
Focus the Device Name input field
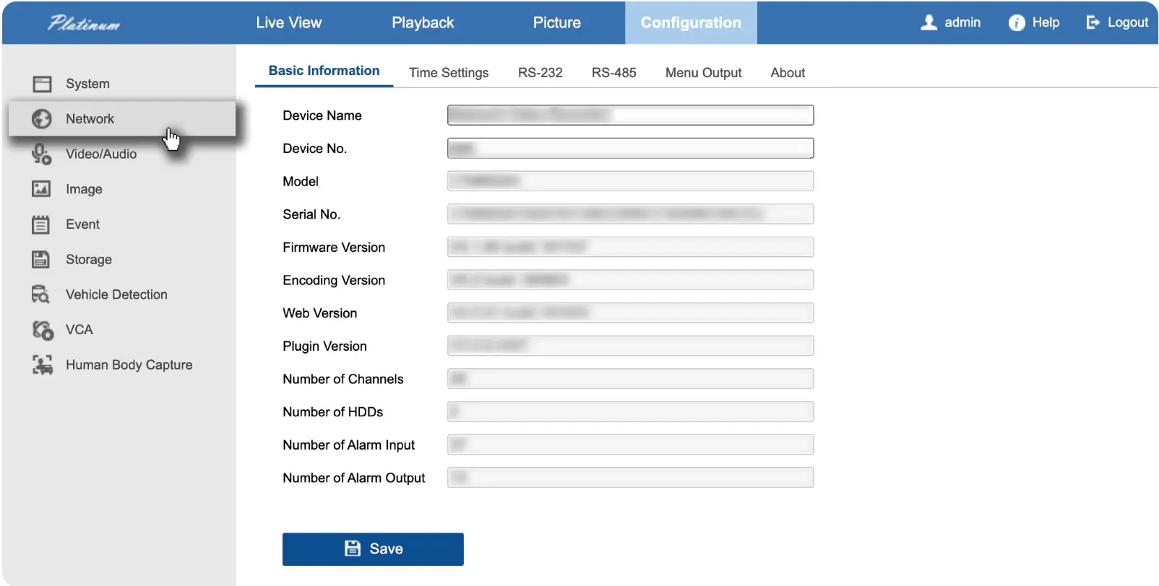[631, 115]
